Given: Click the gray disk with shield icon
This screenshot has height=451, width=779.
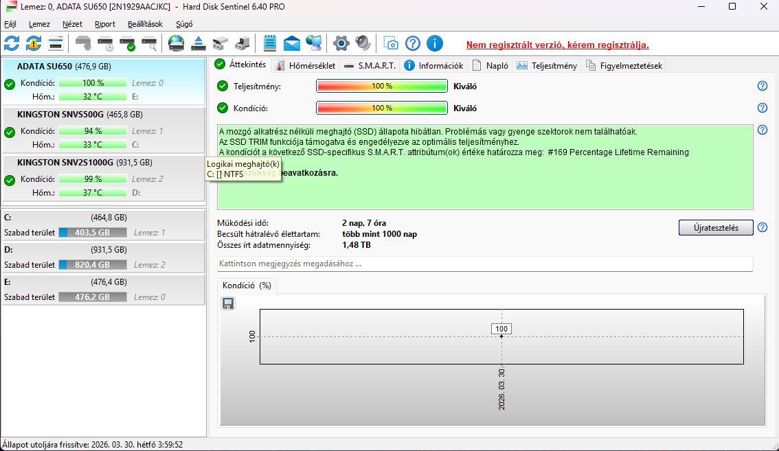Looking at the screenshot, I should coord(83,44).
